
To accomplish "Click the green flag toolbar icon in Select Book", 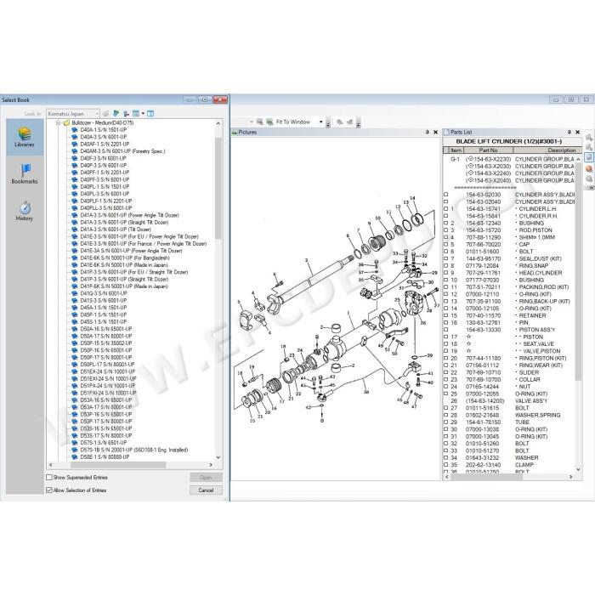I will coord(116,113).
